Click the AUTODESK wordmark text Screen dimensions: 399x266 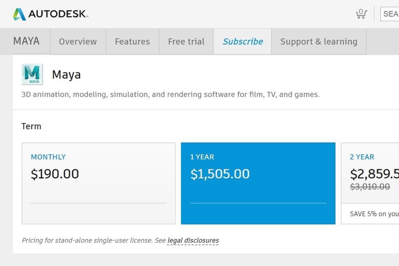coord(58,14)
